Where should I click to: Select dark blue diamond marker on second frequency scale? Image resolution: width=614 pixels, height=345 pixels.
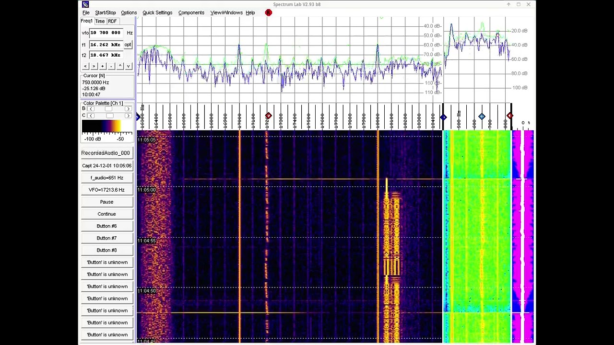click(x=443, y=117)
